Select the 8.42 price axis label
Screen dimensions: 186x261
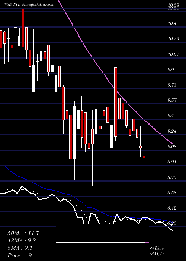pyautogui.click(x=173, y=208)
